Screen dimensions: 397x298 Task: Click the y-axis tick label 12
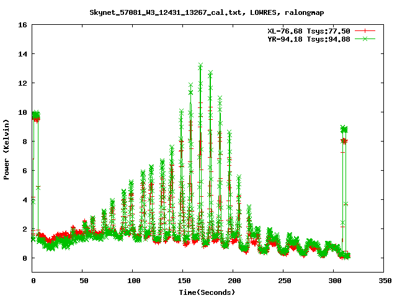tap(22, 83)
